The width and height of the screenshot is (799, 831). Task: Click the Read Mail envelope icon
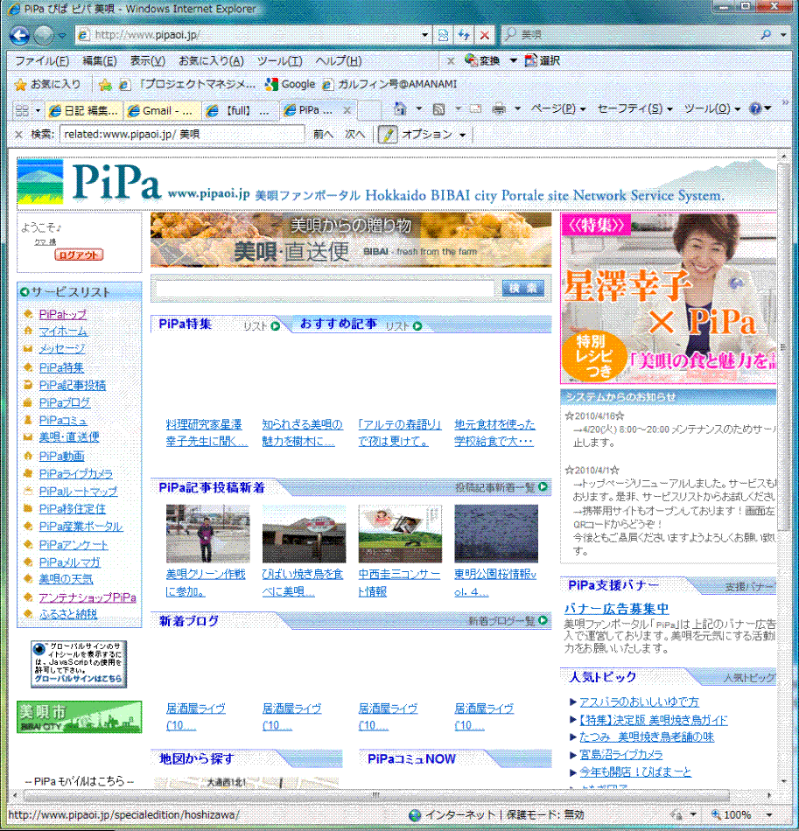475,109
